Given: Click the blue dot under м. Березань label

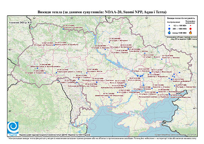Looking at the screenshot, I should click(x=105, y=49).
